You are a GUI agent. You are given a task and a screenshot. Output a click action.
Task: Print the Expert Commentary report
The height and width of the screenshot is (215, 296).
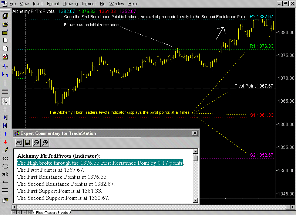(x=19, y=143)
